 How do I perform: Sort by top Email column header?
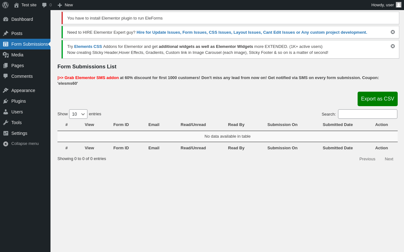point(154,125)
